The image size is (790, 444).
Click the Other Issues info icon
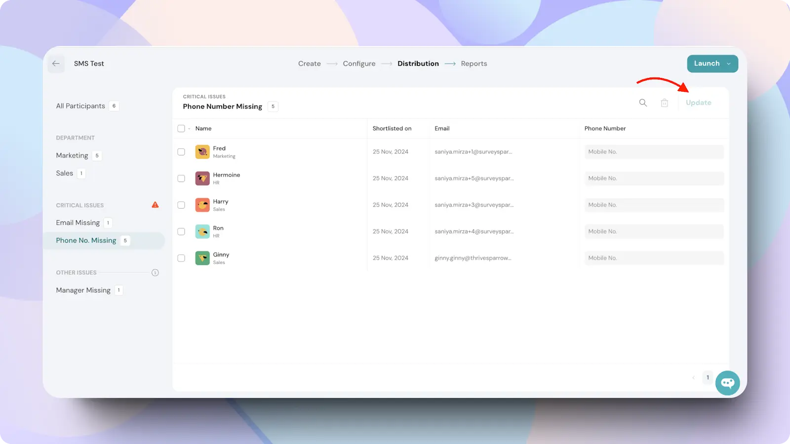coord(155,273)
